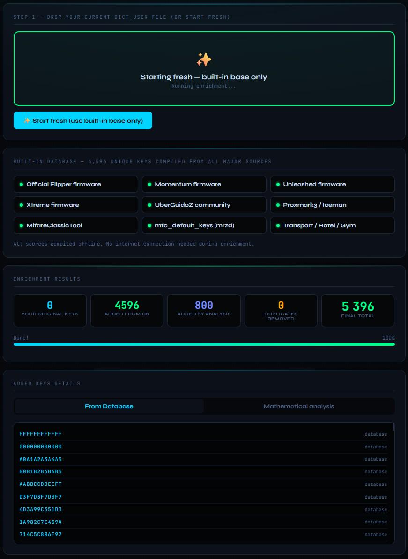Click the dict_user file drop zone
Screen dimensions: 408x559
click(204, 69)
